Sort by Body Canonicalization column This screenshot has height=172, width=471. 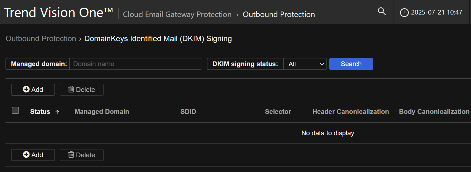point(434,112)
